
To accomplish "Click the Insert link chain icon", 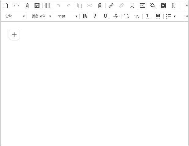I will coord(111,5).
